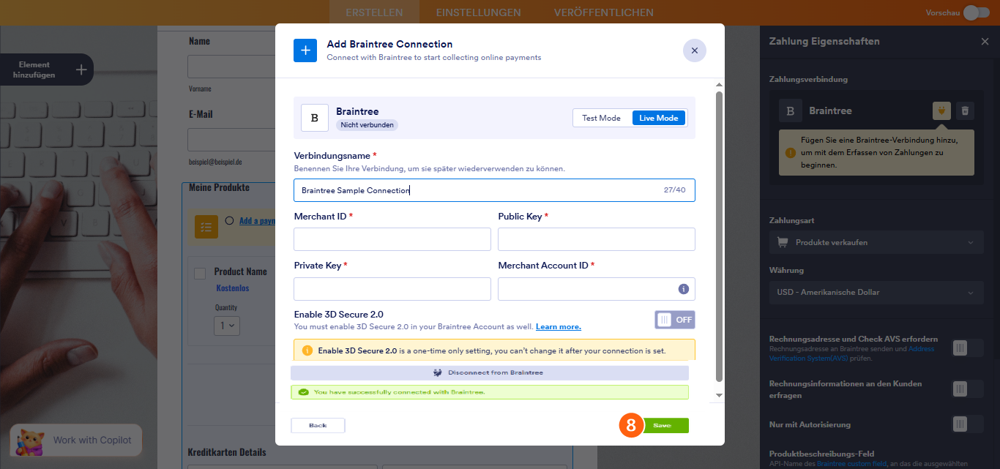This screenshot has width=1000, height=469.
Task: Click the Back button
Action: (318, 425)
